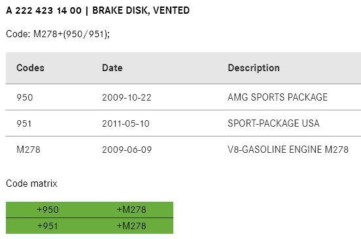Screen dimensions: 361x239
Task: Click SPORT-PACKAGE USA description
Action: (274, 123)
